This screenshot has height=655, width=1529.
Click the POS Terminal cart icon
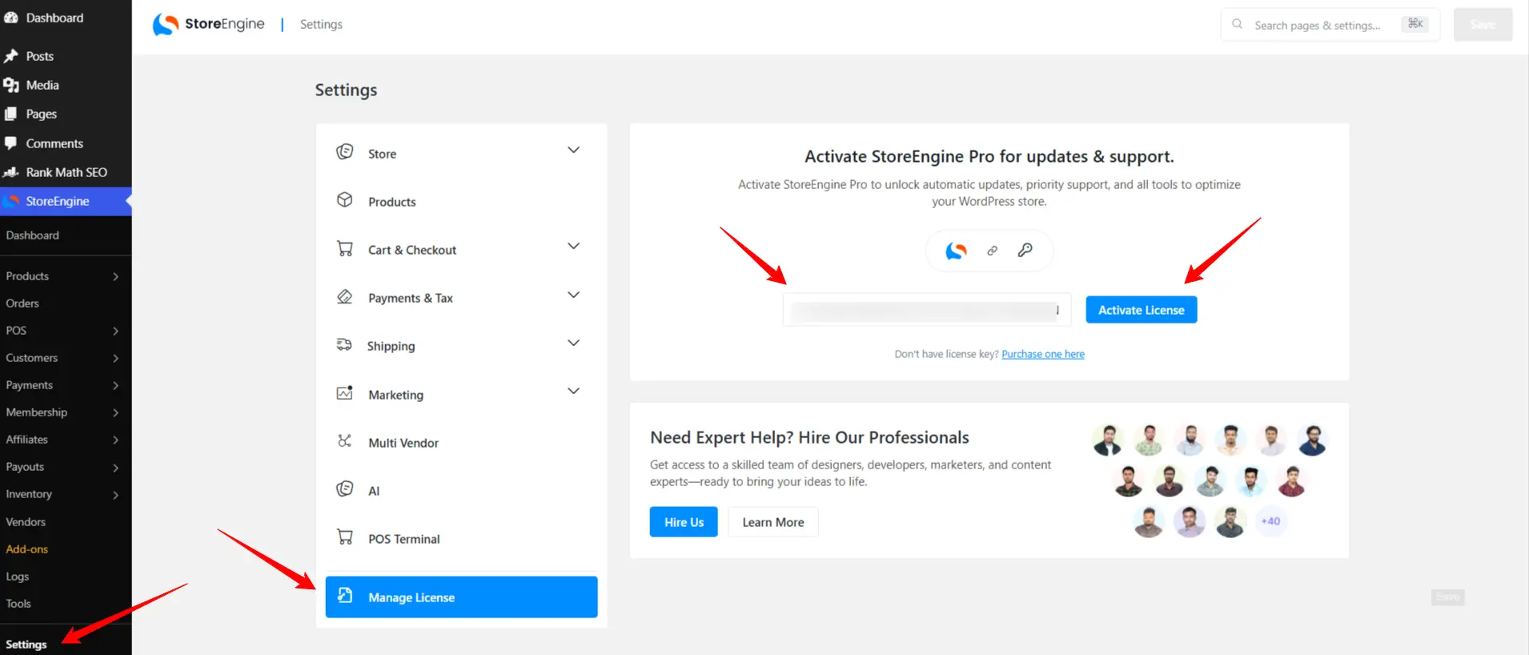click(x=345, y=537)
